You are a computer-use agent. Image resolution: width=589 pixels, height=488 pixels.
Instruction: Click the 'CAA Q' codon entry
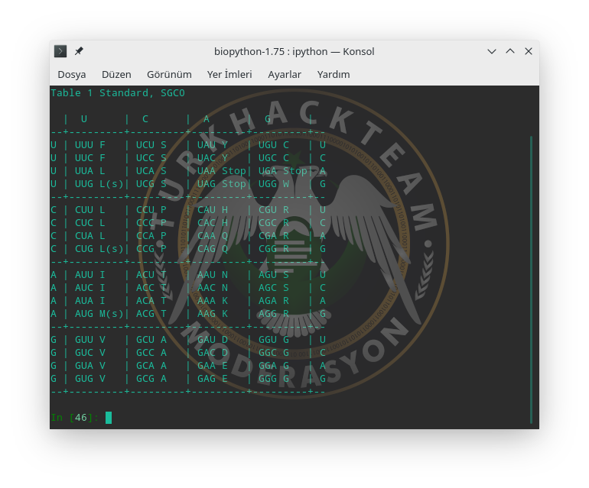[213, 236]
